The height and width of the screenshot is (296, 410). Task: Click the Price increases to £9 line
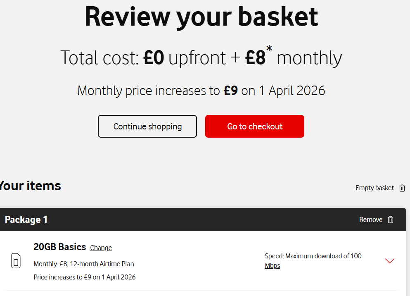coord(85,277)
